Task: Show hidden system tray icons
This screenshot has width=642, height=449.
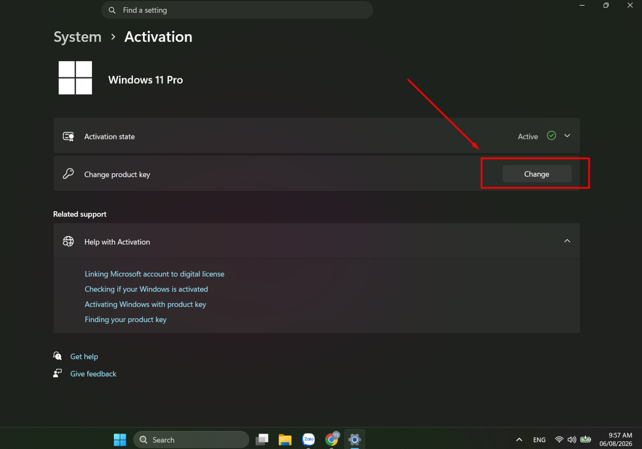Action: coord(519,440)
